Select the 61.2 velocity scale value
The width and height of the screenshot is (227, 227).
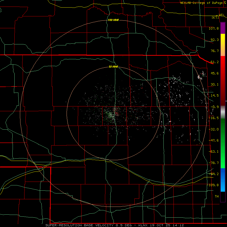[x=215, y=62]
